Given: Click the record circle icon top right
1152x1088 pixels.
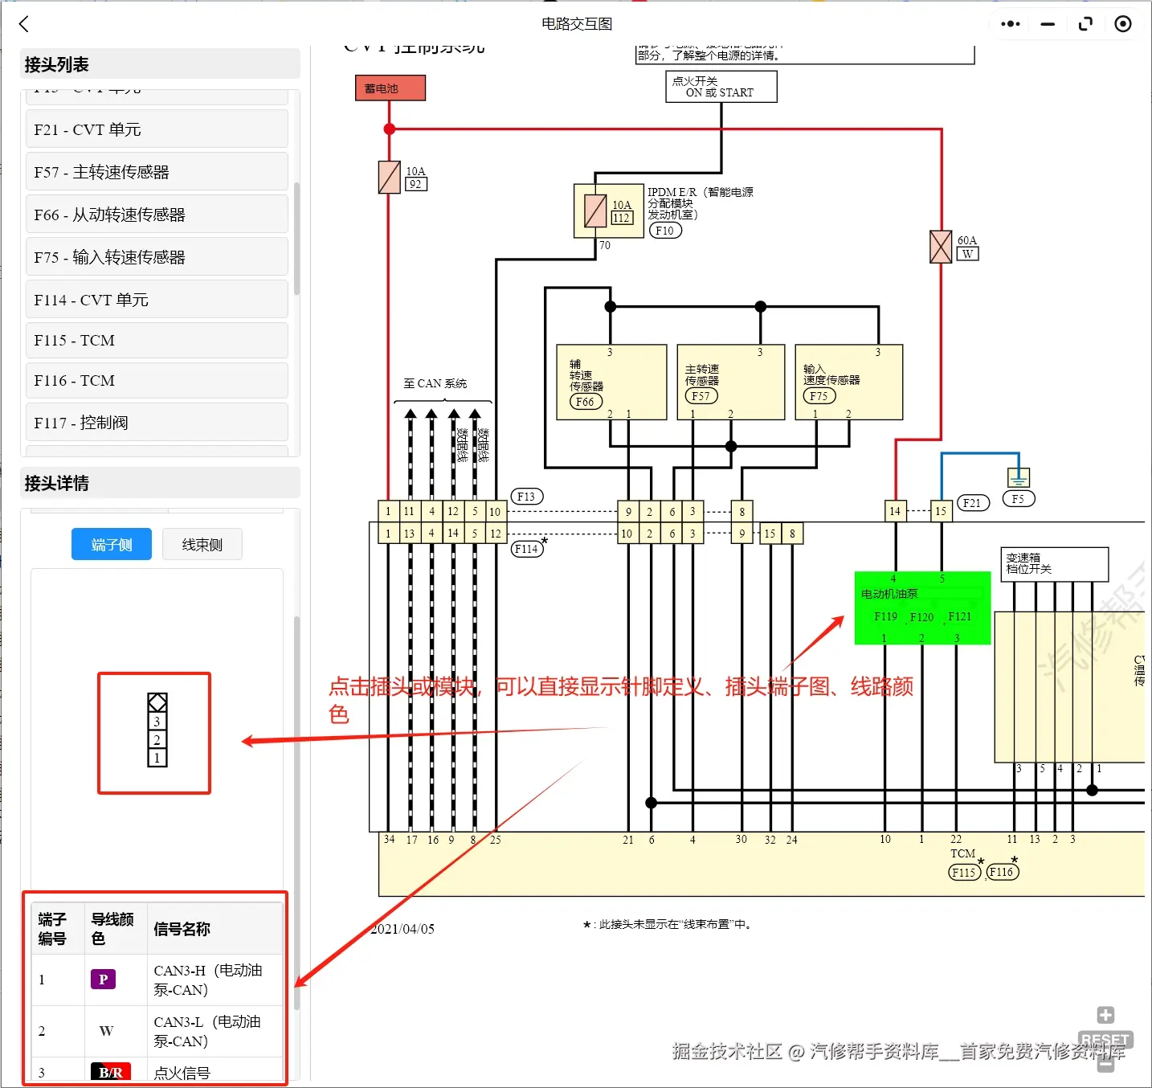Looking at the screenshot, I should (1123, 24).
